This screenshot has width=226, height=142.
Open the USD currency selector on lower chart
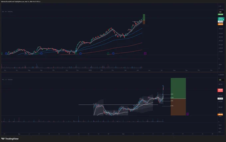[x=221, y=80]
